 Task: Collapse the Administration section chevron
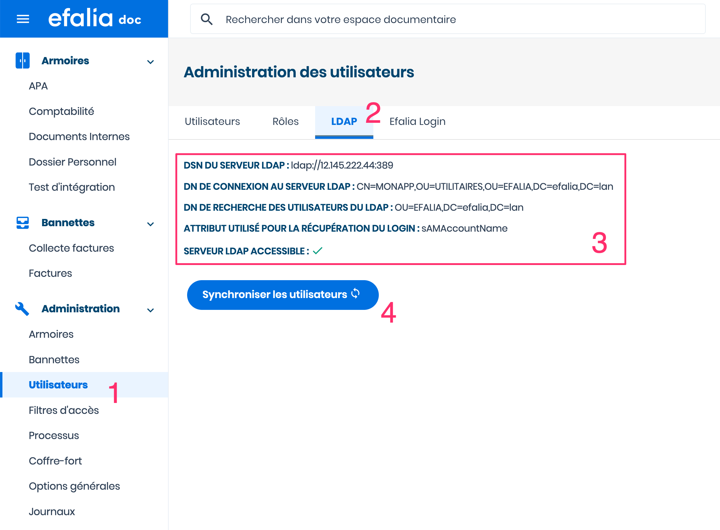point(150,310)
